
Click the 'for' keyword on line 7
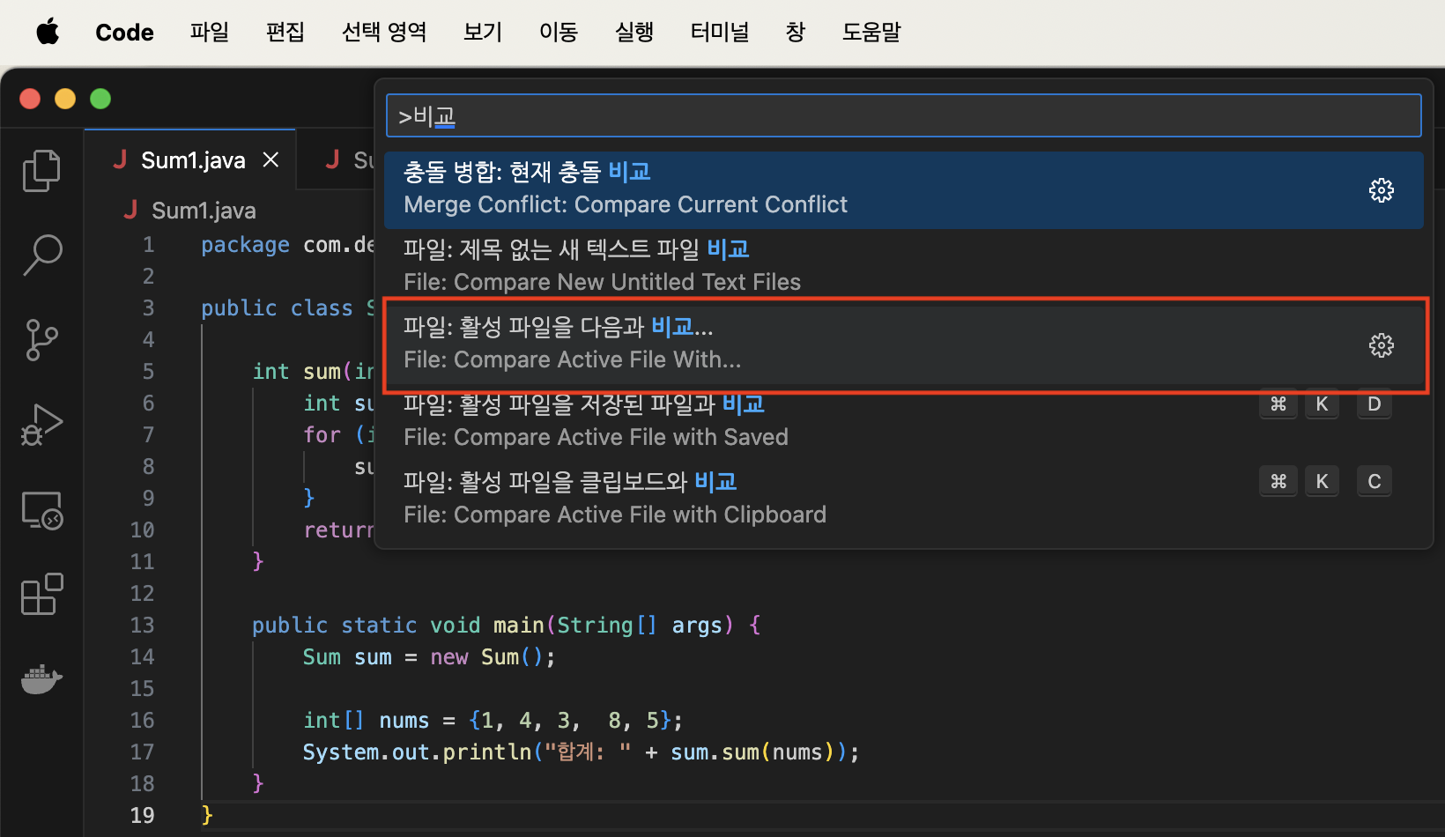(x=322, y=434)
